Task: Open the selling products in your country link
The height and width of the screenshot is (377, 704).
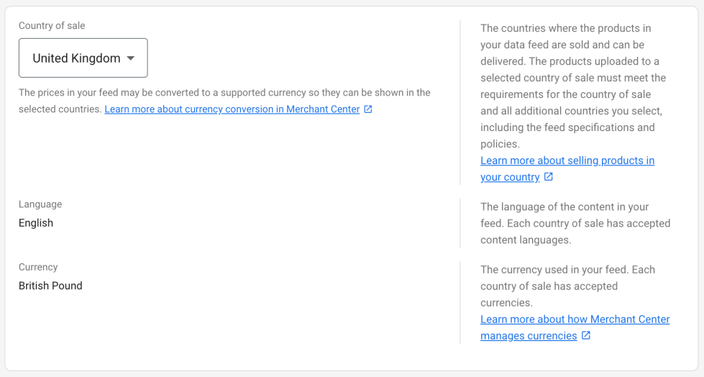Action: pos(567,160)
